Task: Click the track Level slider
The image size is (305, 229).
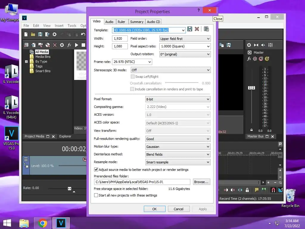Action: pyautogui.click(x=72, y=166)
